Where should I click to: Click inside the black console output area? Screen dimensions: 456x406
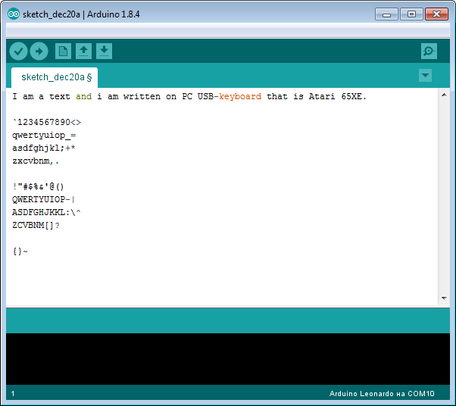click(227, 358)
